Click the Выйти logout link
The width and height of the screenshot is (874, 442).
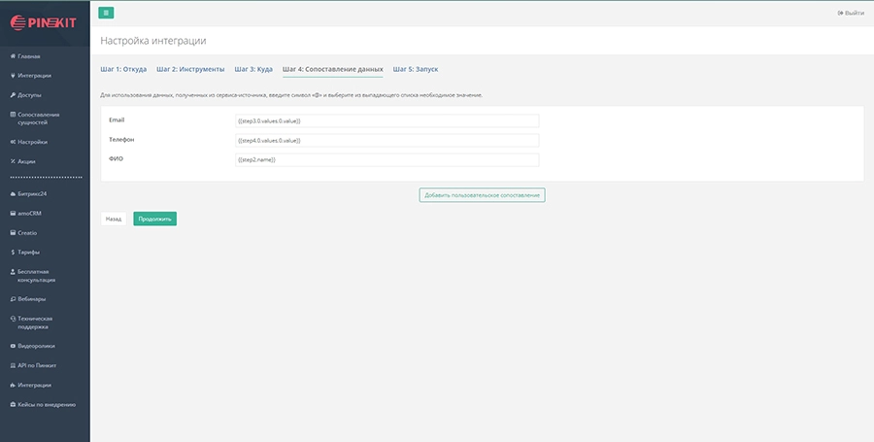point(850,13)
